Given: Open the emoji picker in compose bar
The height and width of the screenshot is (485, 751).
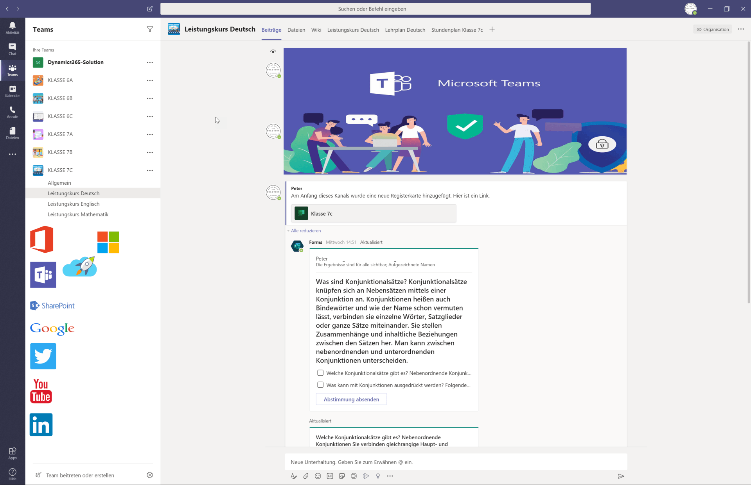Looking at the screenshot, I should pos(318,476).
